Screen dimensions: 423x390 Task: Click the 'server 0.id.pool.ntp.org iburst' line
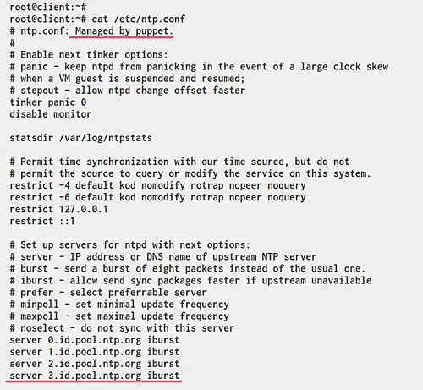(x=95, y=340)
